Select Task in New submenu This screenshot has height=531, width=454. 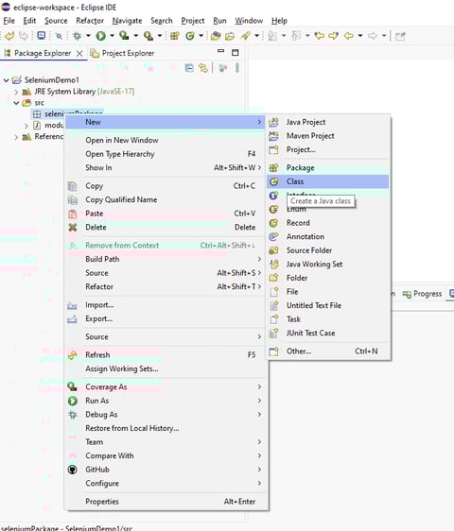(328, 319)
